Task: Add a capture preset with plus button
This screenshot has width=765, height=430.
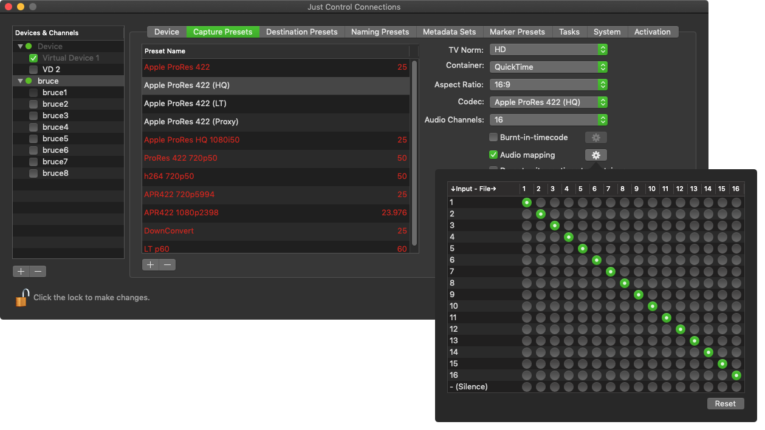Action: 150,264
